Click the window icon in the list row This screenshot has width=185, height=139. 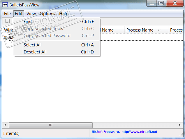[6, 38]
